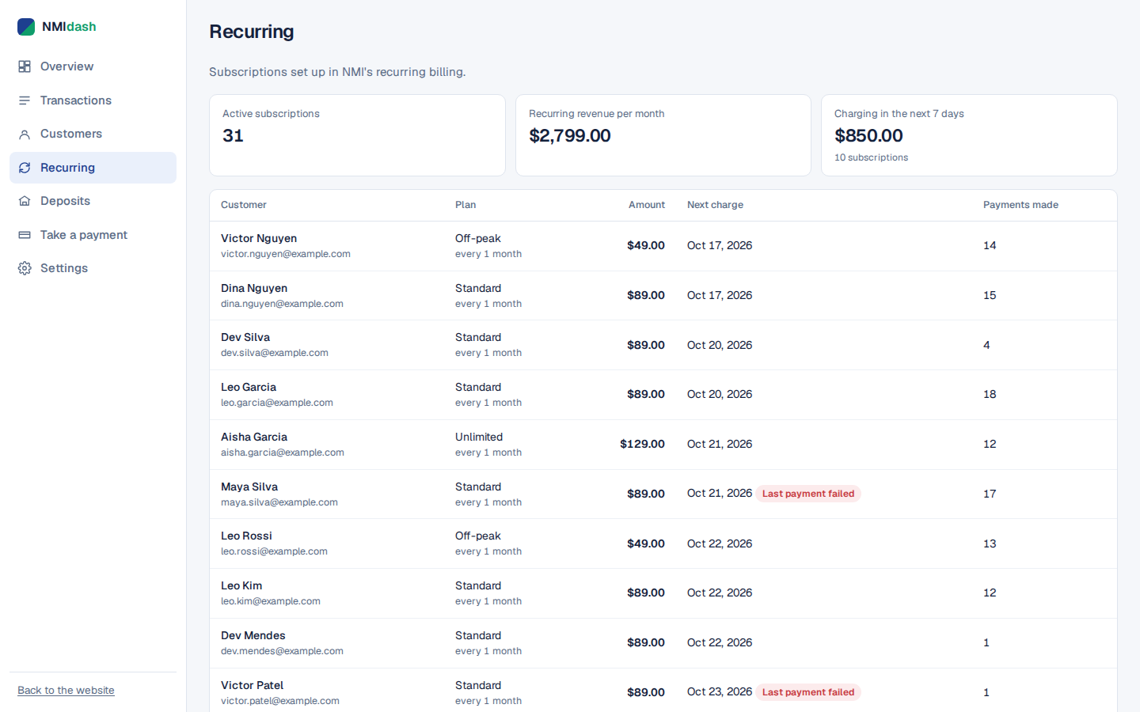The width and height of the screenshot is (1140, 712).
Task: Click the $129.00 amount
Action: click(642, 444)
